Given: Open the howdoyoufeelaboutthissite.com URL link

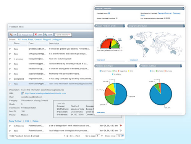Looking at the screenshot, I should [x=45, y=93].
